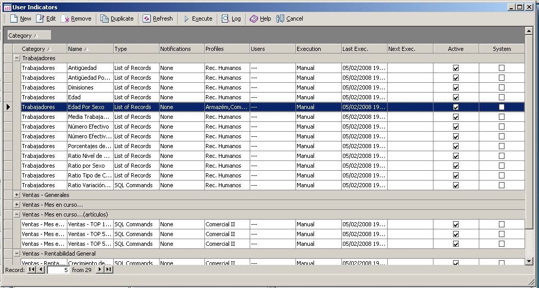This screenshot has width=539, height=288.
Task: Click the Edit pencil icon
Action: (40, 19)
